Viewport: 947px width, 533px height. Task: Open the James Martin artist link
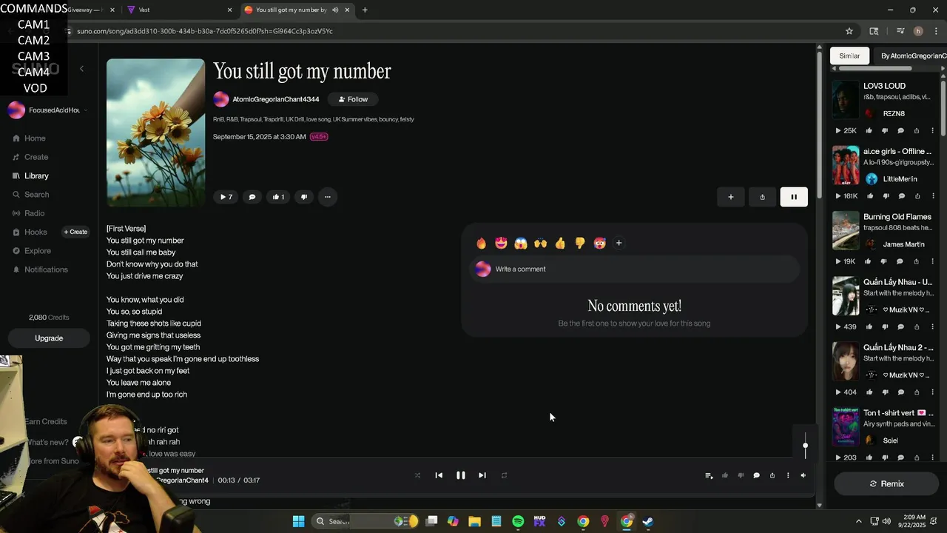[x=903, y=244]
